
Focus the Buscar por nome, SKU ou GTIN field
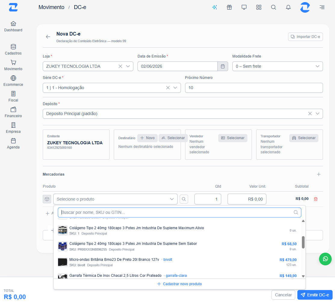(179, 212)
